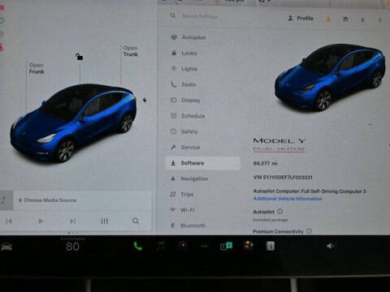Image resolution: width=390 pixels, height=292 pixels.
Task: Tap Choose Media Source
Action: coord(48,200)
